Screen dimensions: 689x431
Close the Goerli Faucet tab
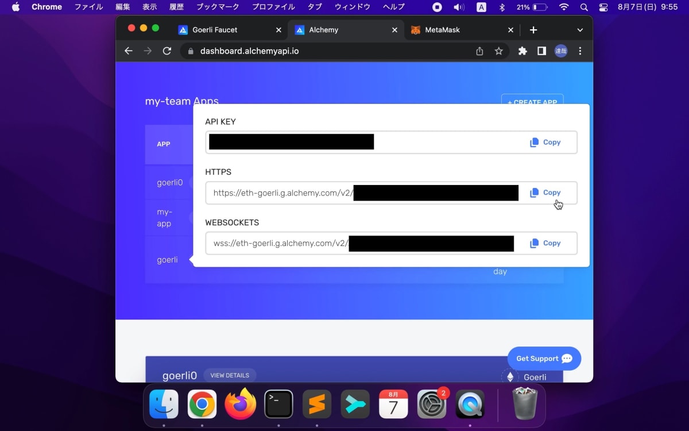[278, 30]
